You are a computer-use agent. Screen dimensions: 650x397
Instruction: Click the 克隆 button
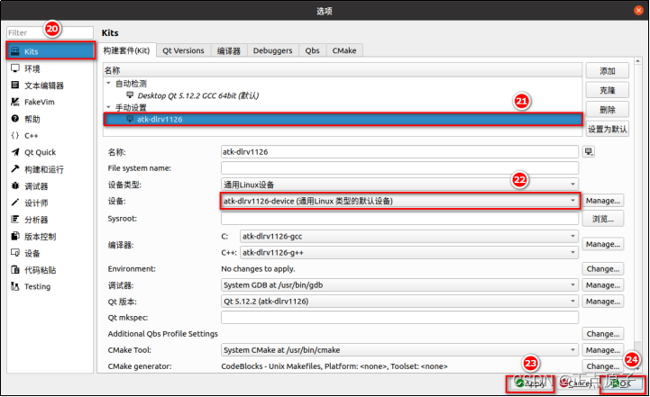click(x=608, y=90)
